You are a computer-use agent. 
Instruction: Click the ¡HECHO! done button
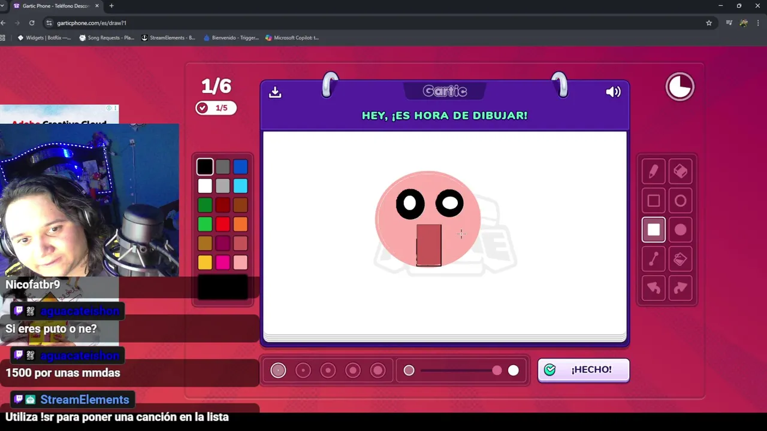pyautogui.click(x=584, y=370)
